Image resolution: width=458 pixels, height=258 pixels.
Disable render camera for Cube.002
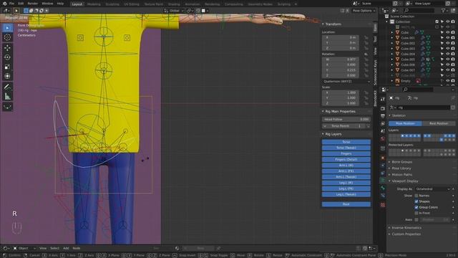453,43
